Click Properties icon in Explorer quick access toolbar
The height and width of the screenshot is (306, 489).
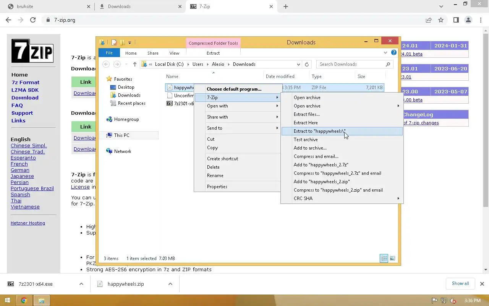click(x=114, y=42)
